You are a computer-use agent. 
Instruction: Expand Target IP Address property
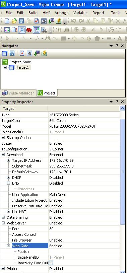click(8, 160)
